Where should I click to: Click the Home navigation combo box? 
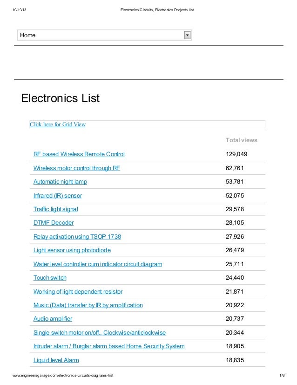click(104, 35)
